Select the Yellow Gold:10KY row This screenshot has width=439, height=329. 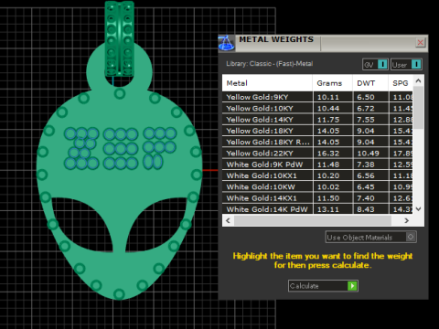317,108
